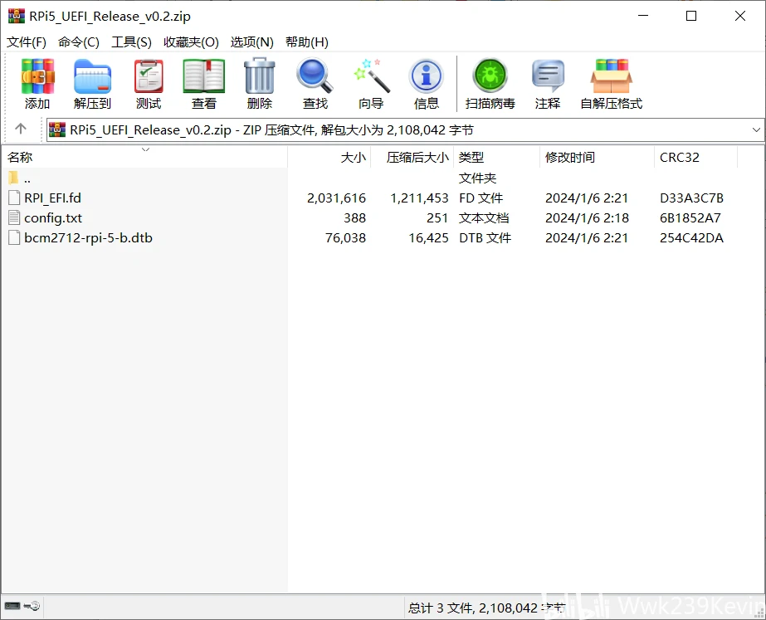Open the 选项(N) menu
Screen dimensions: 766x620
click(252, 42)
